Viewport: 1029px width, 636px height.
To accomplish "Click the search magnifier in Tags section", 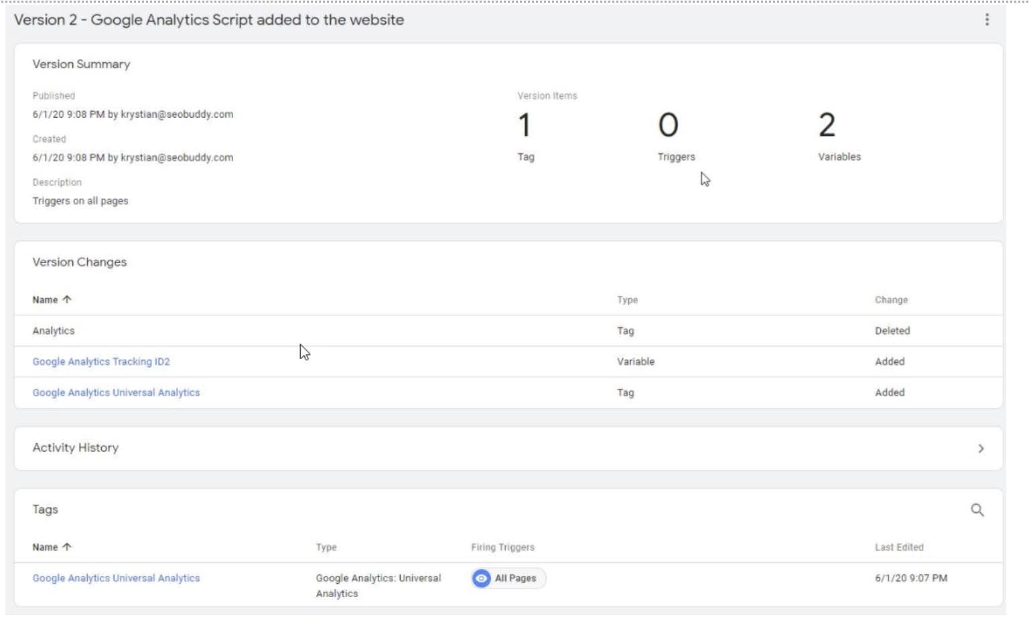I will (x=977, y=510).
